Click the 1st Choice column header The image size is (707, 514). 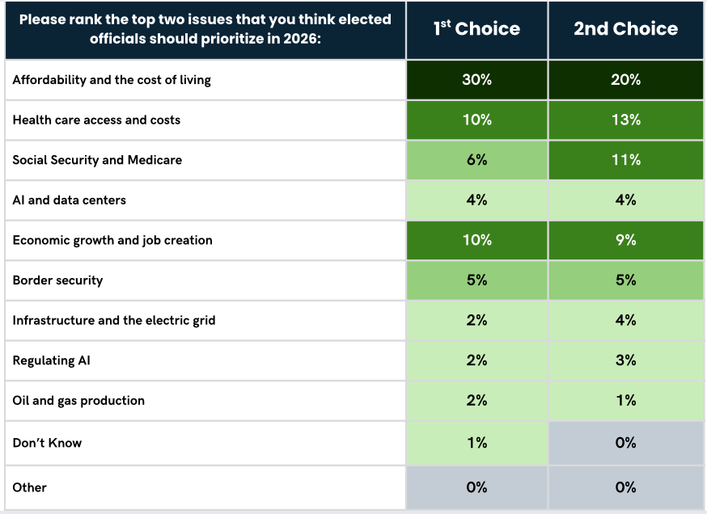point(477,30)
